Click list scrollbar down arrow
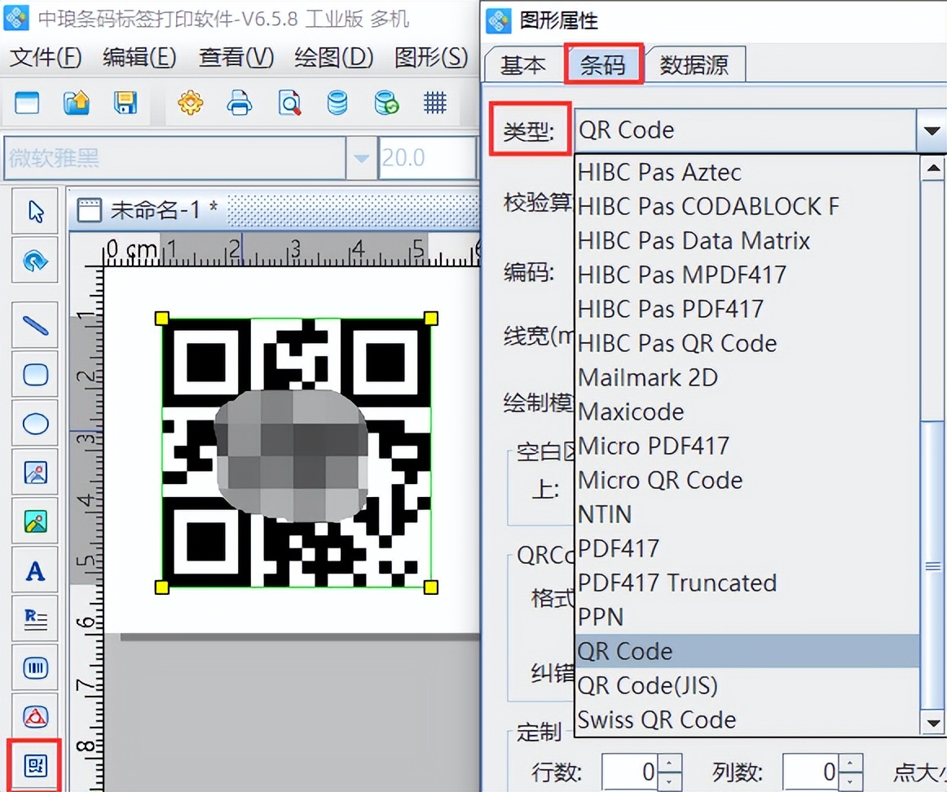The width and height of the screenshot is (947, 792). pyautogui.click(x=933, y=723)
